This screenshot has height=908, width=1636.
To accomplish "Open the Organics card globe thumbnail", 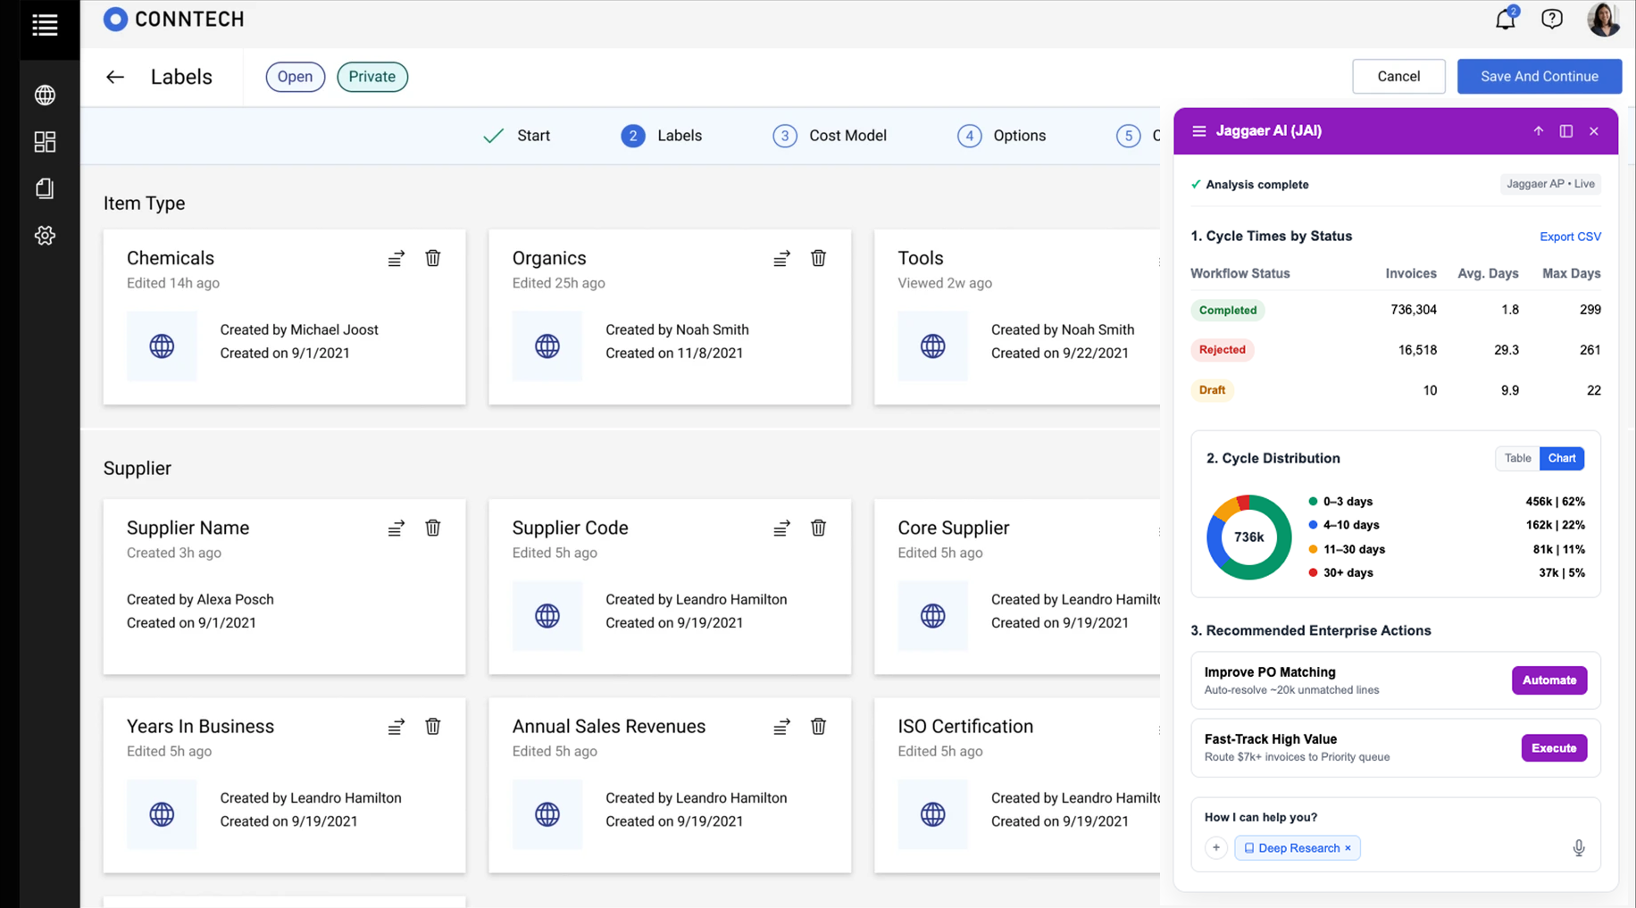I will click(547, 346).
